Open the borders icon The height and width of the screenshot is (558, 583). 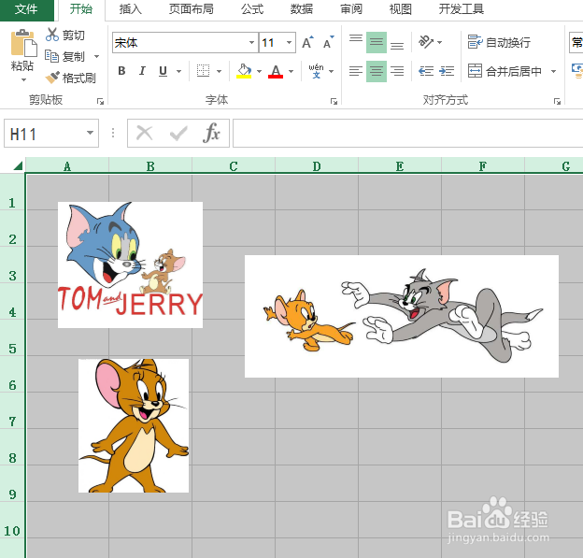(203, 71)
